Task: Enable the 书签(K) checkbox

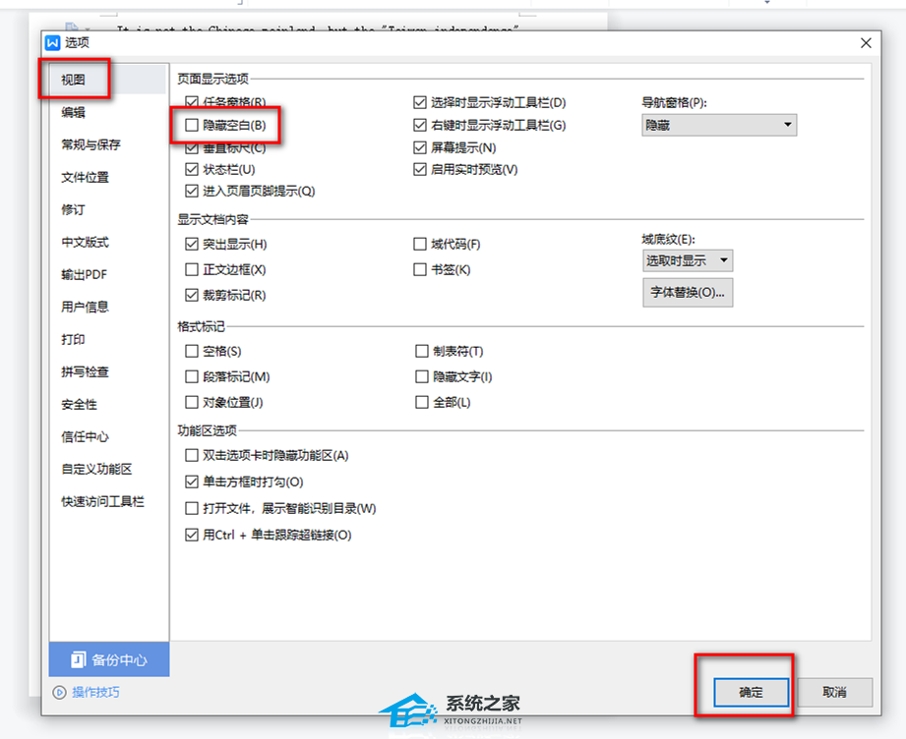Action: (420, 269)
